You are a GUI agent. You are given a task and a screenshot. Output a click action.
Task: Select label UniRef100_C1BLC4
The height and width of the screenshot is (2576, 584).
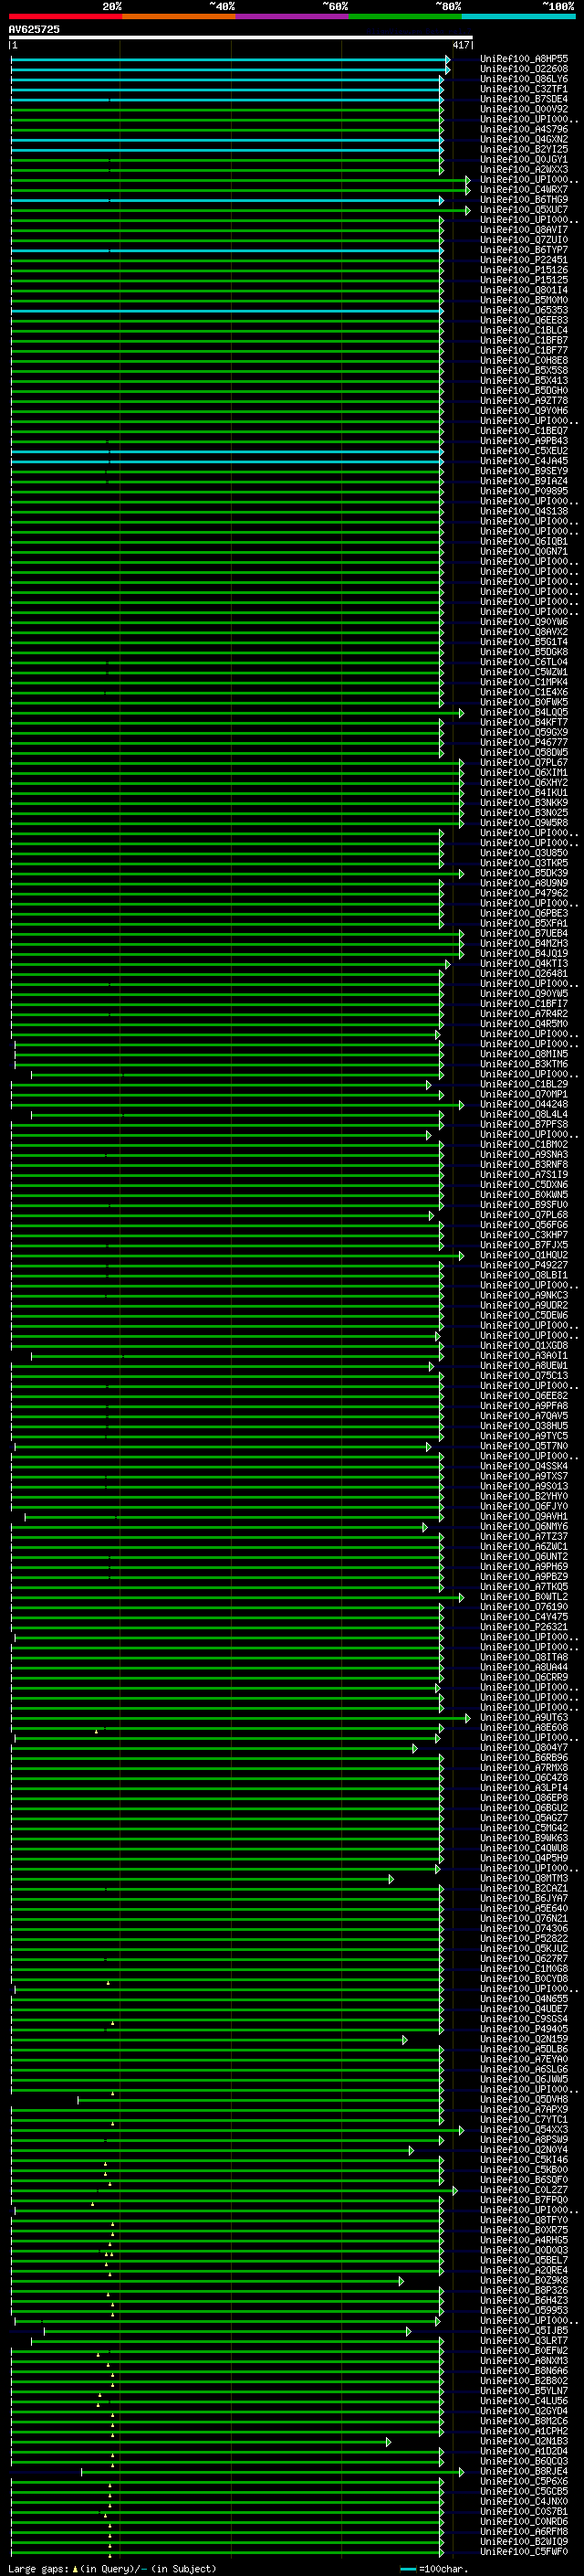(524, 331)
